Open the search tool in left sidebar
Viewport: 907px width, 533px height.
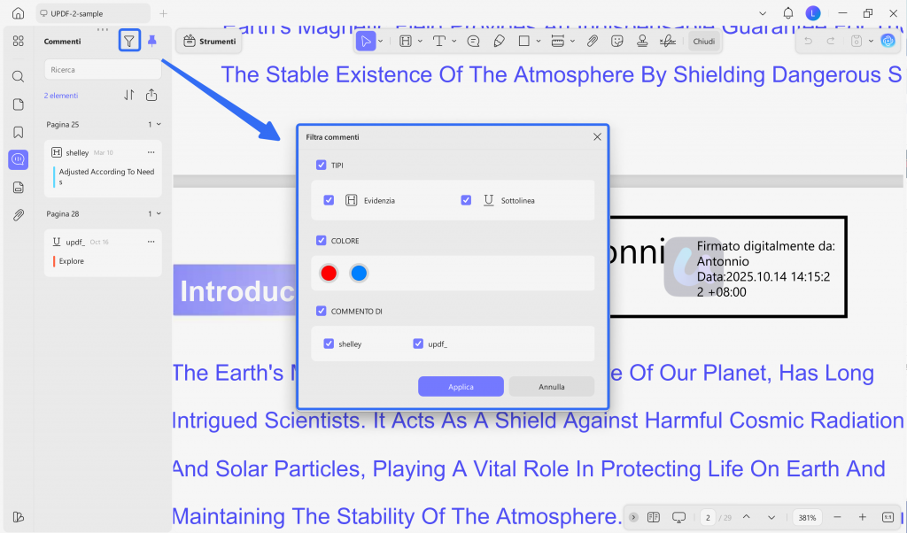[18, 76]
